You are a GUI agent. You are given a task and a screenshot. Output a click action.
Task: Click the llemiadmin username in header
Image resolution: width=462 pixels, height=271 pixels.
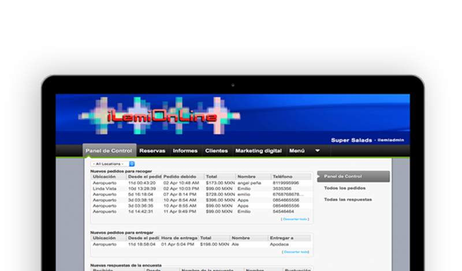point(391,140)
